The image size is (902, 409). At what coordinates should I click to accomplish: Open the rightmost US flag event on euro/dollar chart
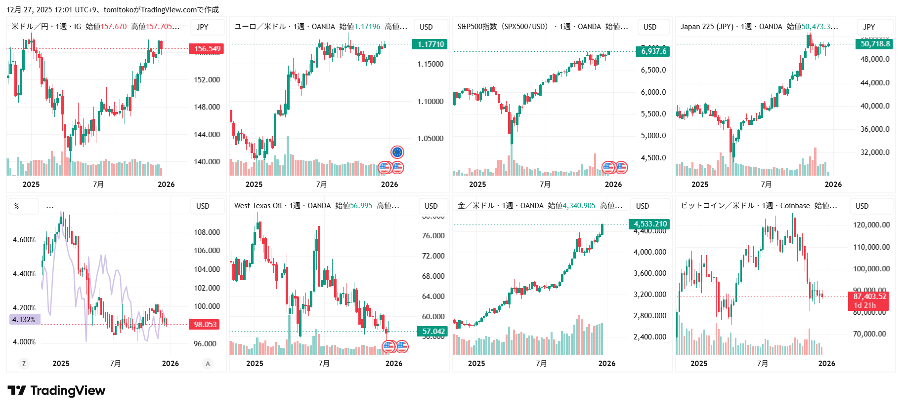[x=398, y=168]
